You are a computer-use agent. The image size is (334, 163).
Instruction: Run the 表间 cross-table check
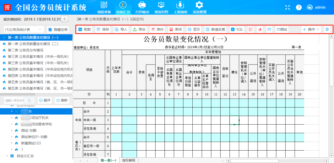176,29
